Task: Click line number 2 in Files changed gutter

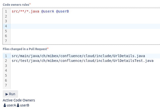Action: pyautogui.click(x=6, y=61)
